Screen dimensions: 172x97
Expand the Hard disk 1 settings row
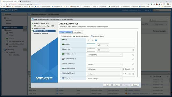[61, 49]
